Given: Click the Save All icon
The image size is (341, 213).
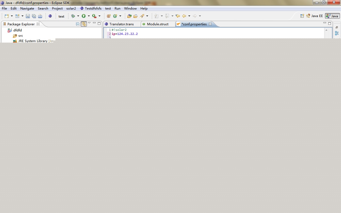Looking at the screenshot, I should [x=34, y=16].
